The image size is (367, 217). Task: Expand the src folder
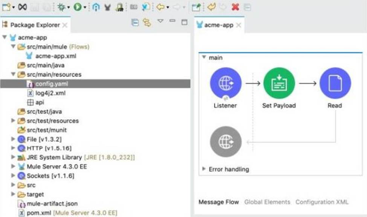13,185
